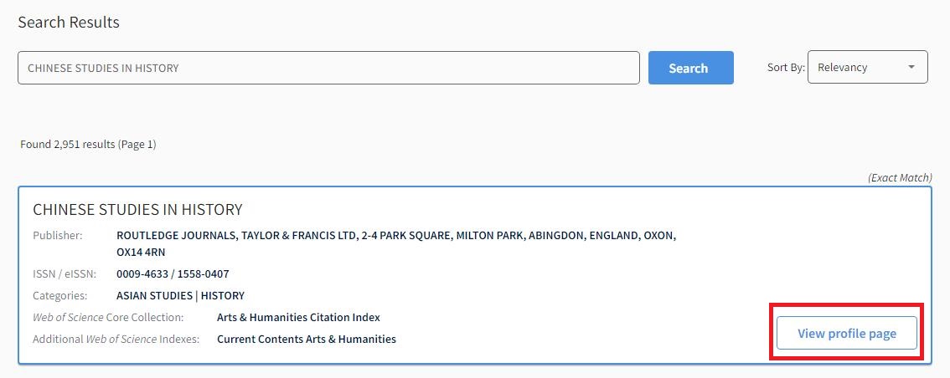Click the Found 2,951 results text
This screenshot has width=950, height=378.
[88, 144]
